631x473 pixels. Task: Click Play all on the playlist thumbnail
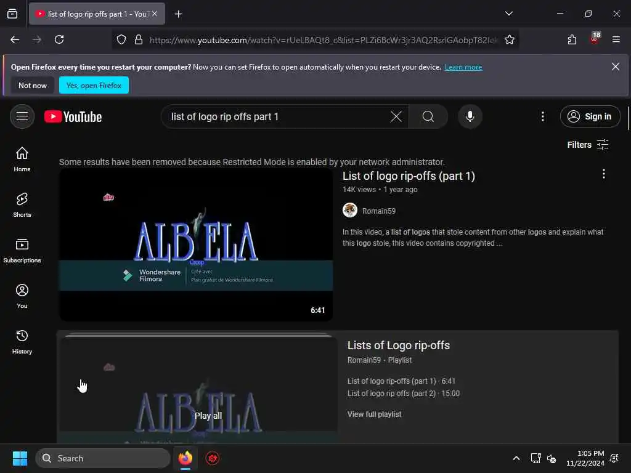(208, 416)
